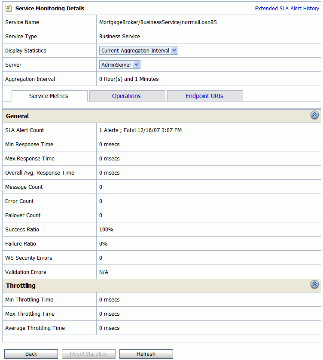
Task: Switch to the Endpoint URIs tab
Action: (205, 96)
